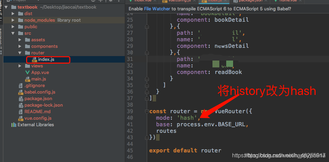329x162 pixels.
Task: Click line number 38 in the gutter
Action: pyautogui.click(x=130, y=105)
